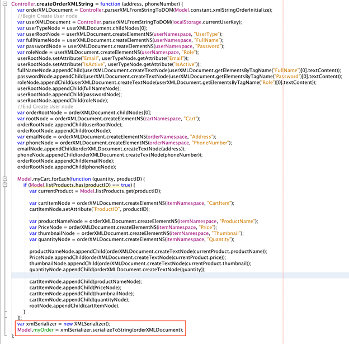Click "cartItemNode.appendChild(quantityNode);"
349x344 pixels.
79,299
